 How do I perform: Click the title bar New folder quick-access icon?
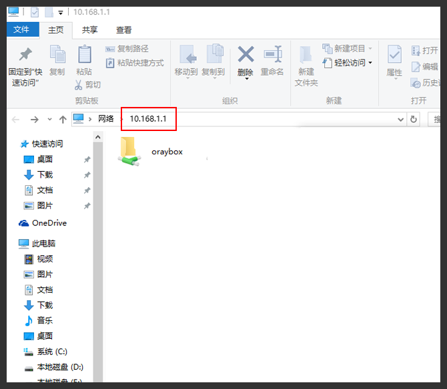49,12
